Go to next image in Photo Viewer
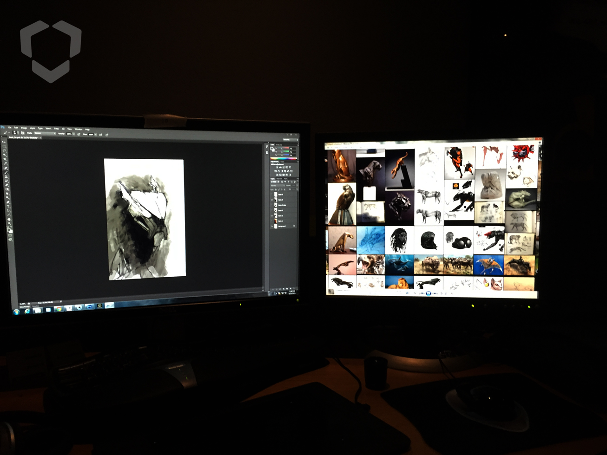Screen dimensions: 607x455 coord(435,293)
